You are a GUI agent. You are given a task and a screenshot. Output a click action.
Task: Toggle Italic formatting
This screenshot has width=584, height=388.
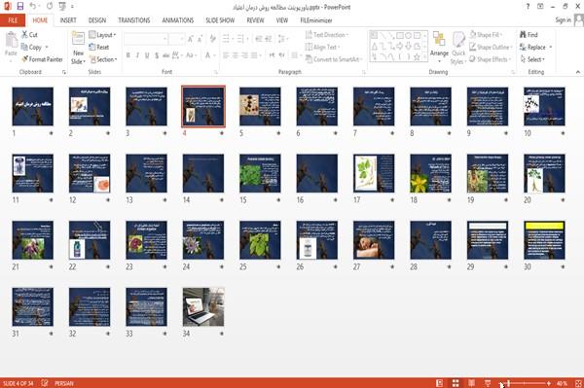[x=137, y=55]
